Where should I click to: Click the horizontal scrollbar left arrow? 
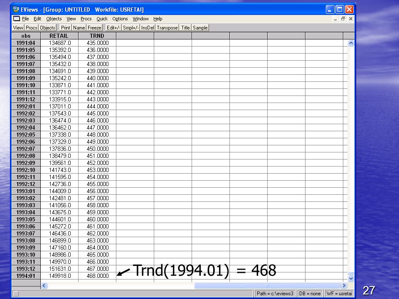(44, 286)
